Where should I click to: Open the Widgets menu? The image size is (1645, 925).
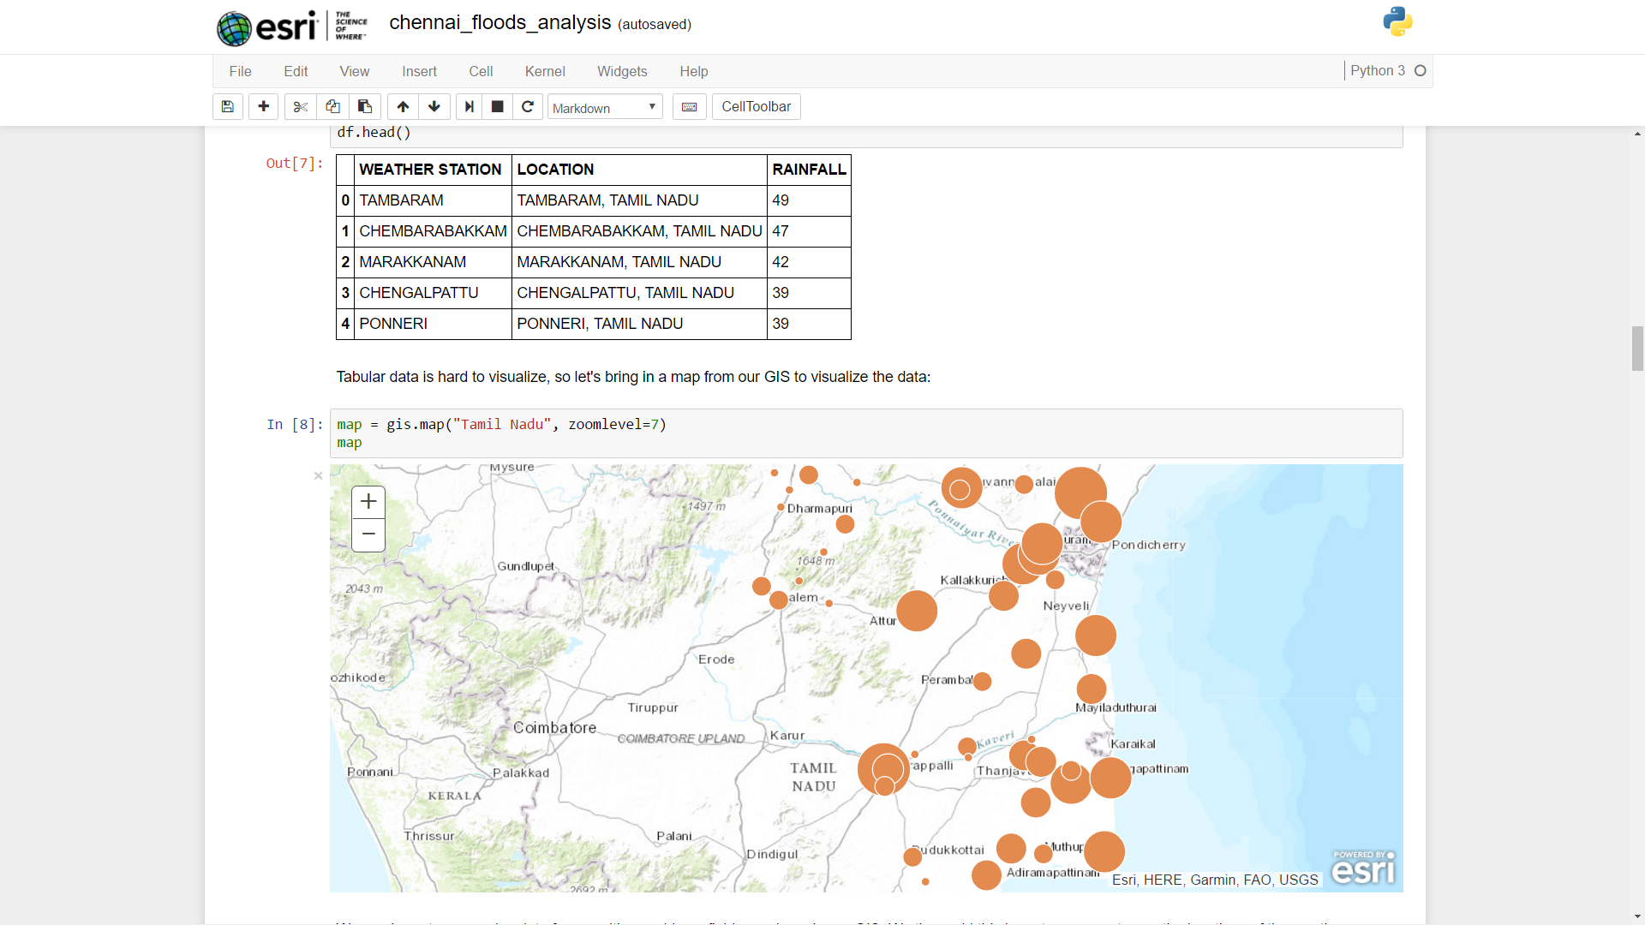click(x=622, y=71)
